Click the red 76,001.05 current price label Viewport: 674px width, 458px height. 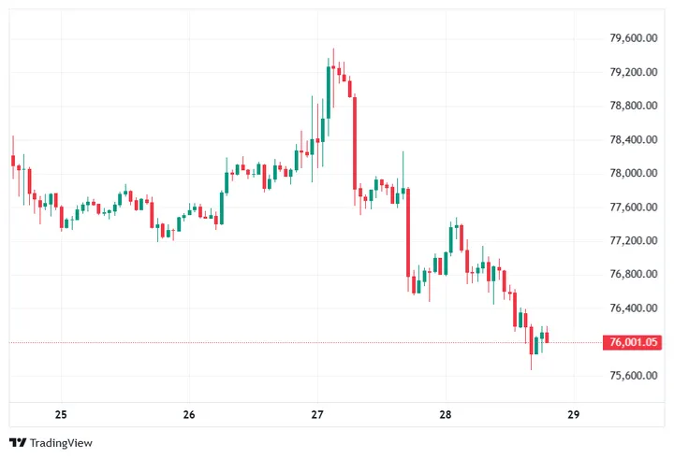635,343
